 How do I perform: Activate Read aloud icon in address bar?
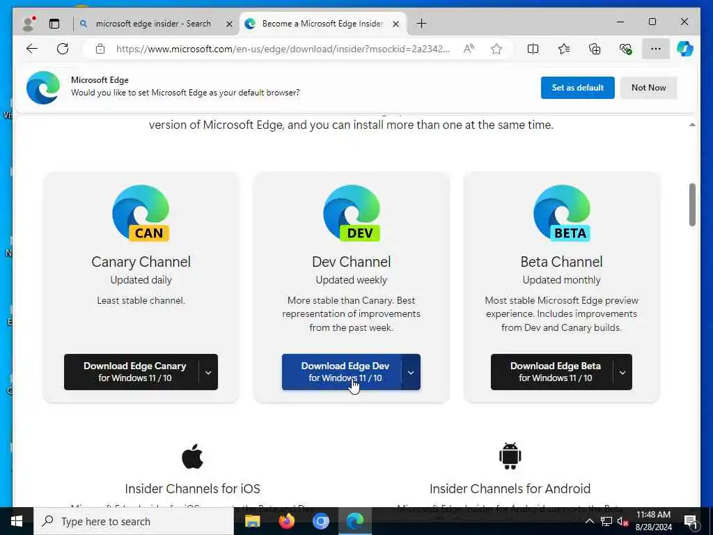tap(469, 49)
